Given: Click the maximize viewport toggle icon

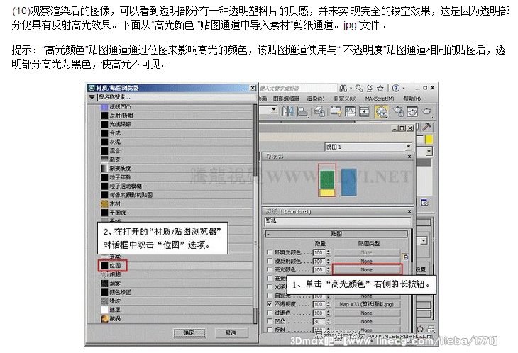Looking at the screenshot, I should tap(431, 329).
